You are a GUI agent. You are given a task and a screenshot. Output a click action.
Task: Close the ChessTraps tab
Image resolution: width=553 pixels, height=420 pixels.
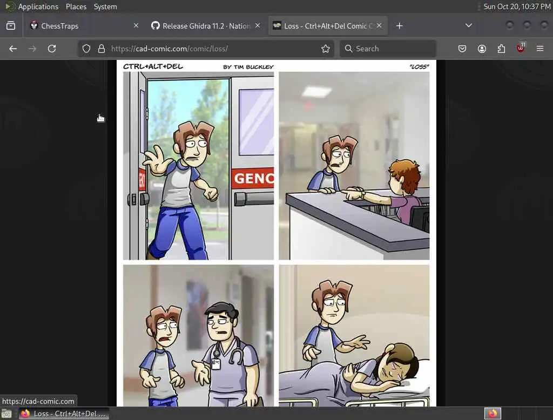pyautogui.click(x=136, y=25)
